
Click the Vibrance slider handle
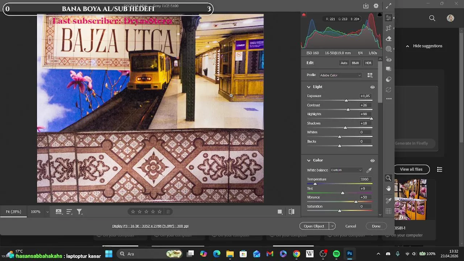point(356,202)
